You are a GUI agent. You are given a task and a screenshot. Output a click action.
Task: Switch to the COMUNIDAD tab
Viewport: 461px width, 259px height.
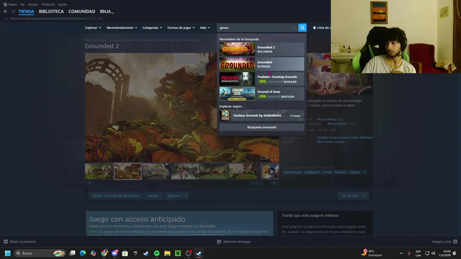pos(82,12)
